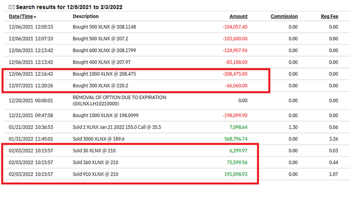Click the green amount 6,299.97
This screenshot has height=197, width=350.
(238, 151)
